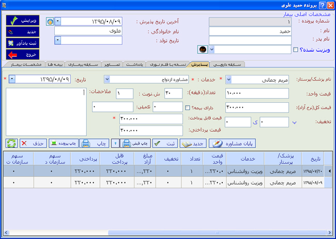This screenshot has width=336, height=239.
Task: Open the تاریخ date dropdown in the پذیرش tab
Action: 12,79
